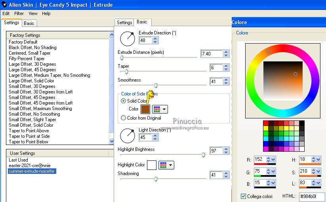
Task: Open the R value slider dropdown
Action: pos(273,159)
